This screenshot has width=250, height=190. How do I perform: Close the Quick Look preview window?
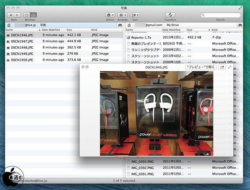[x=83, y=67]
